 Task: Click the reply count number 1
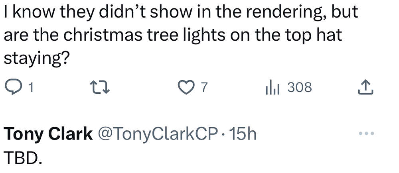[x=31, y=87]
